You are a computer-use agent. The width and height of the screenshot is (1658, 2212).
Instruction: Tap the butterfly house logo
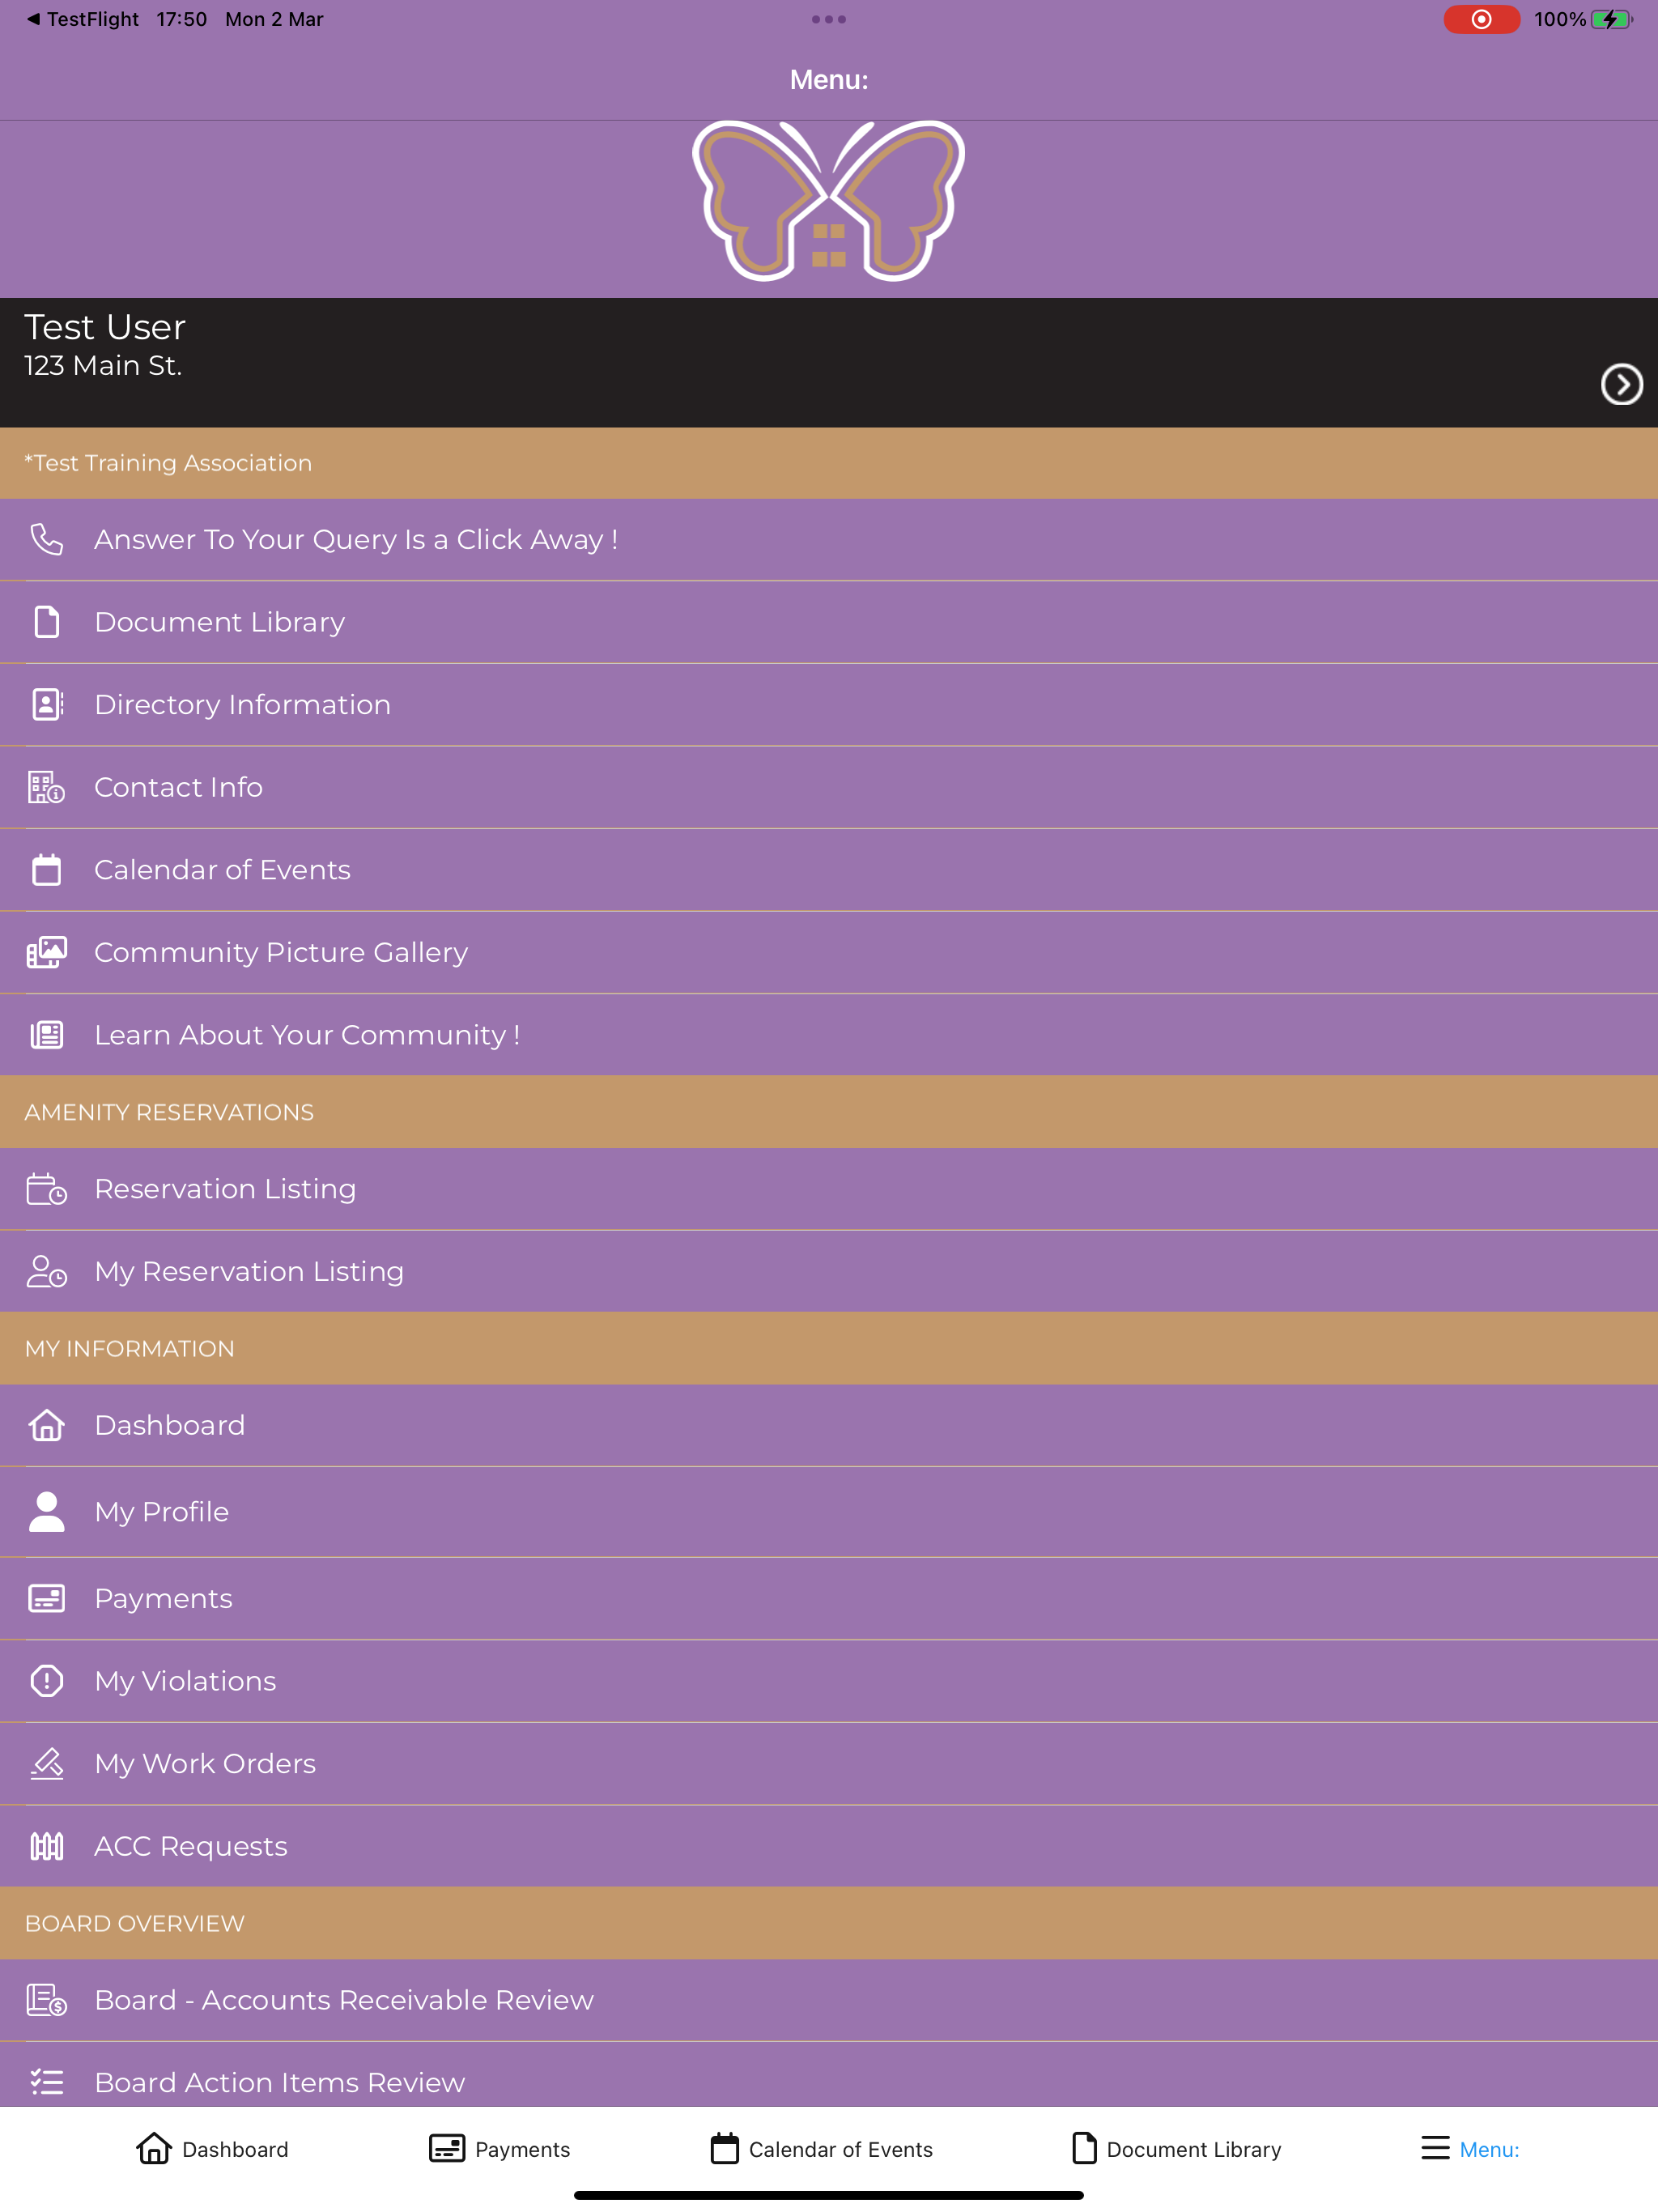click(x=829, y=201)
